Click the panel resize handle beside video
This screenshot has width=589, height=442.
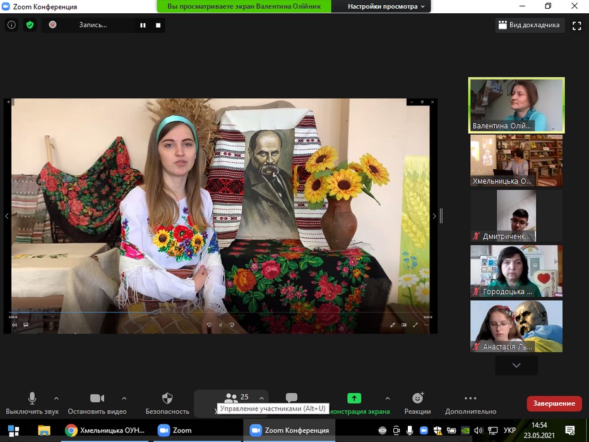pyautogui.click(x=441, y=216)
